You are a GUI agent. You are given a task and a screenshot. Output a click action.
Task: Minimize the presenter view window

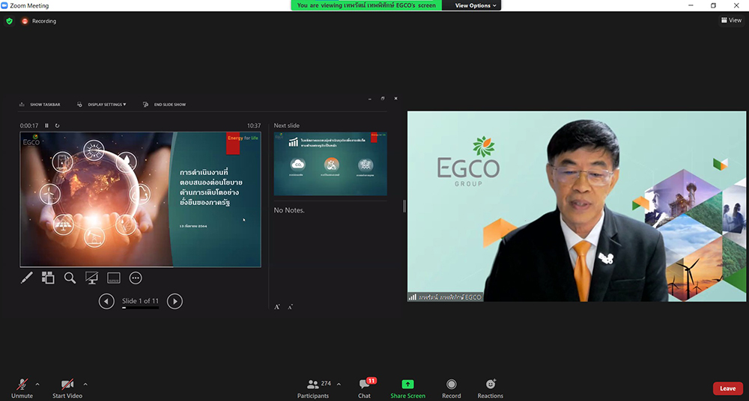370,98
